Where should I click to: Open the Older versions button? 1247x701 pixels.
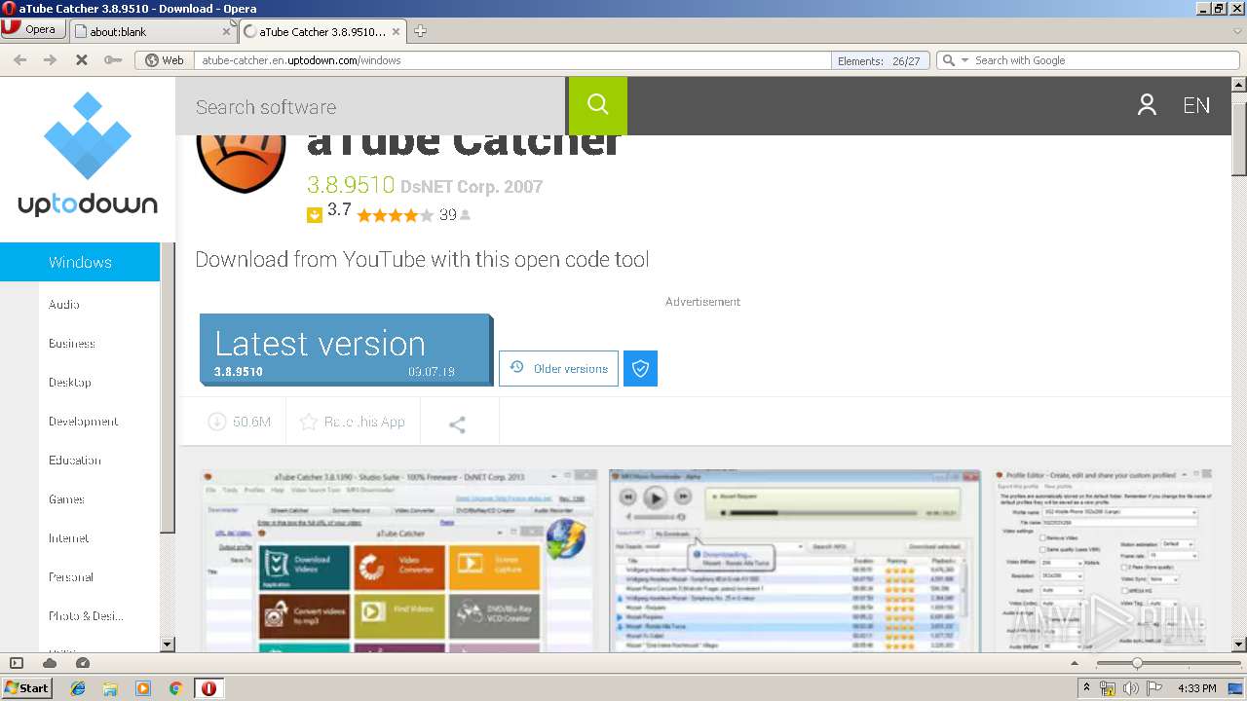tap(558, 368)
